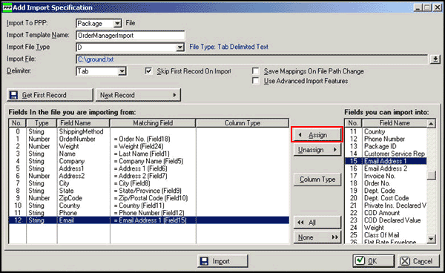
Task: Enable Save Mappings On File Path Change
Action: (x=255, y=71)
